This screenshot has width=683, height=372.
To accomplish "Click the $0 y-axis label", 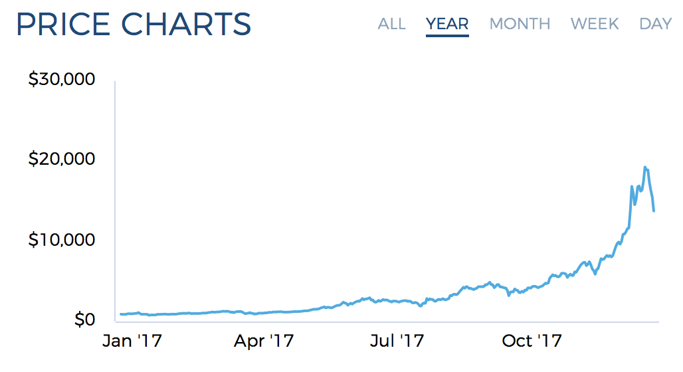I will [x=84, y=320].
